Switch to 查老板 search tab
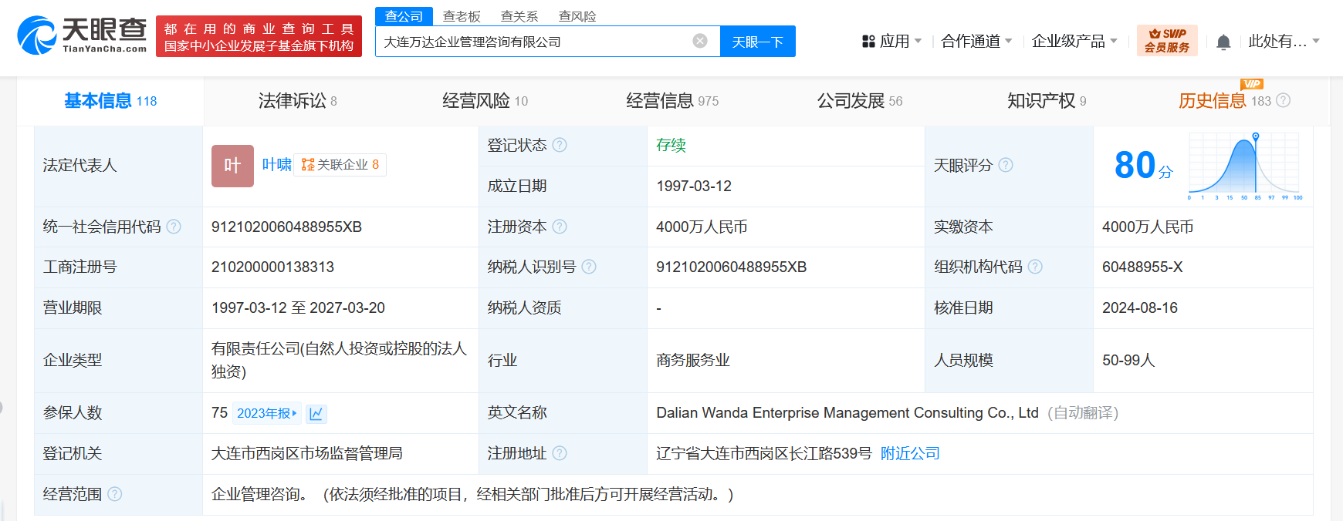 [462, 16]
